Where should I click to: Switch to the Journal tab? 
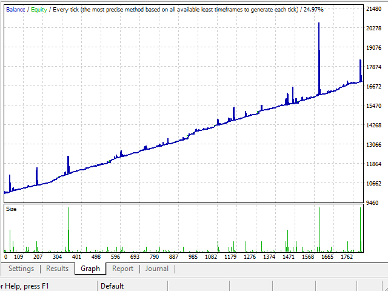(157, 269)
